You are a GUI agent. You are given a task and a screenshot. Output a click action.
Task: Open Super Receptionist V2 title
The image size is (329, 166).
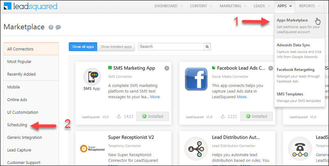coord(131,137)
